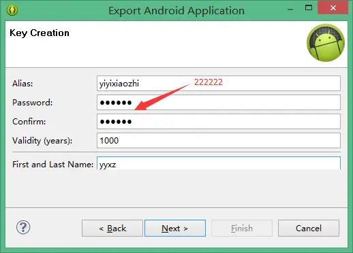Click the Key Creation heading

[x=40, y=33]
